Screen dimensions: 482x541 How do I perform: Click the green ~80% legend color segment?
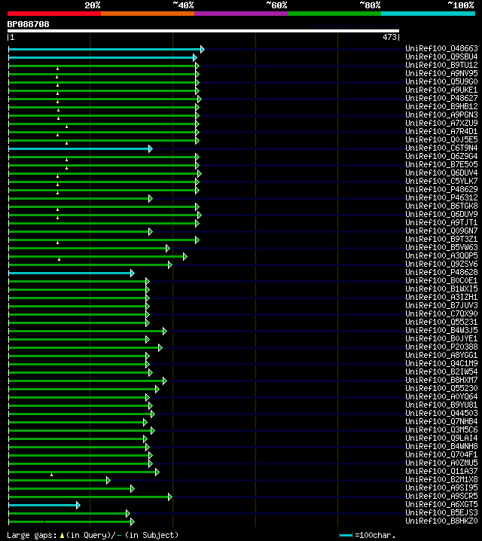334,14
